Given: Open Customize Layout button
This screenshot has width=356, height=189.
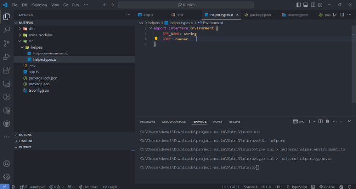Looking at the screenshot, I should coord(320,5).
